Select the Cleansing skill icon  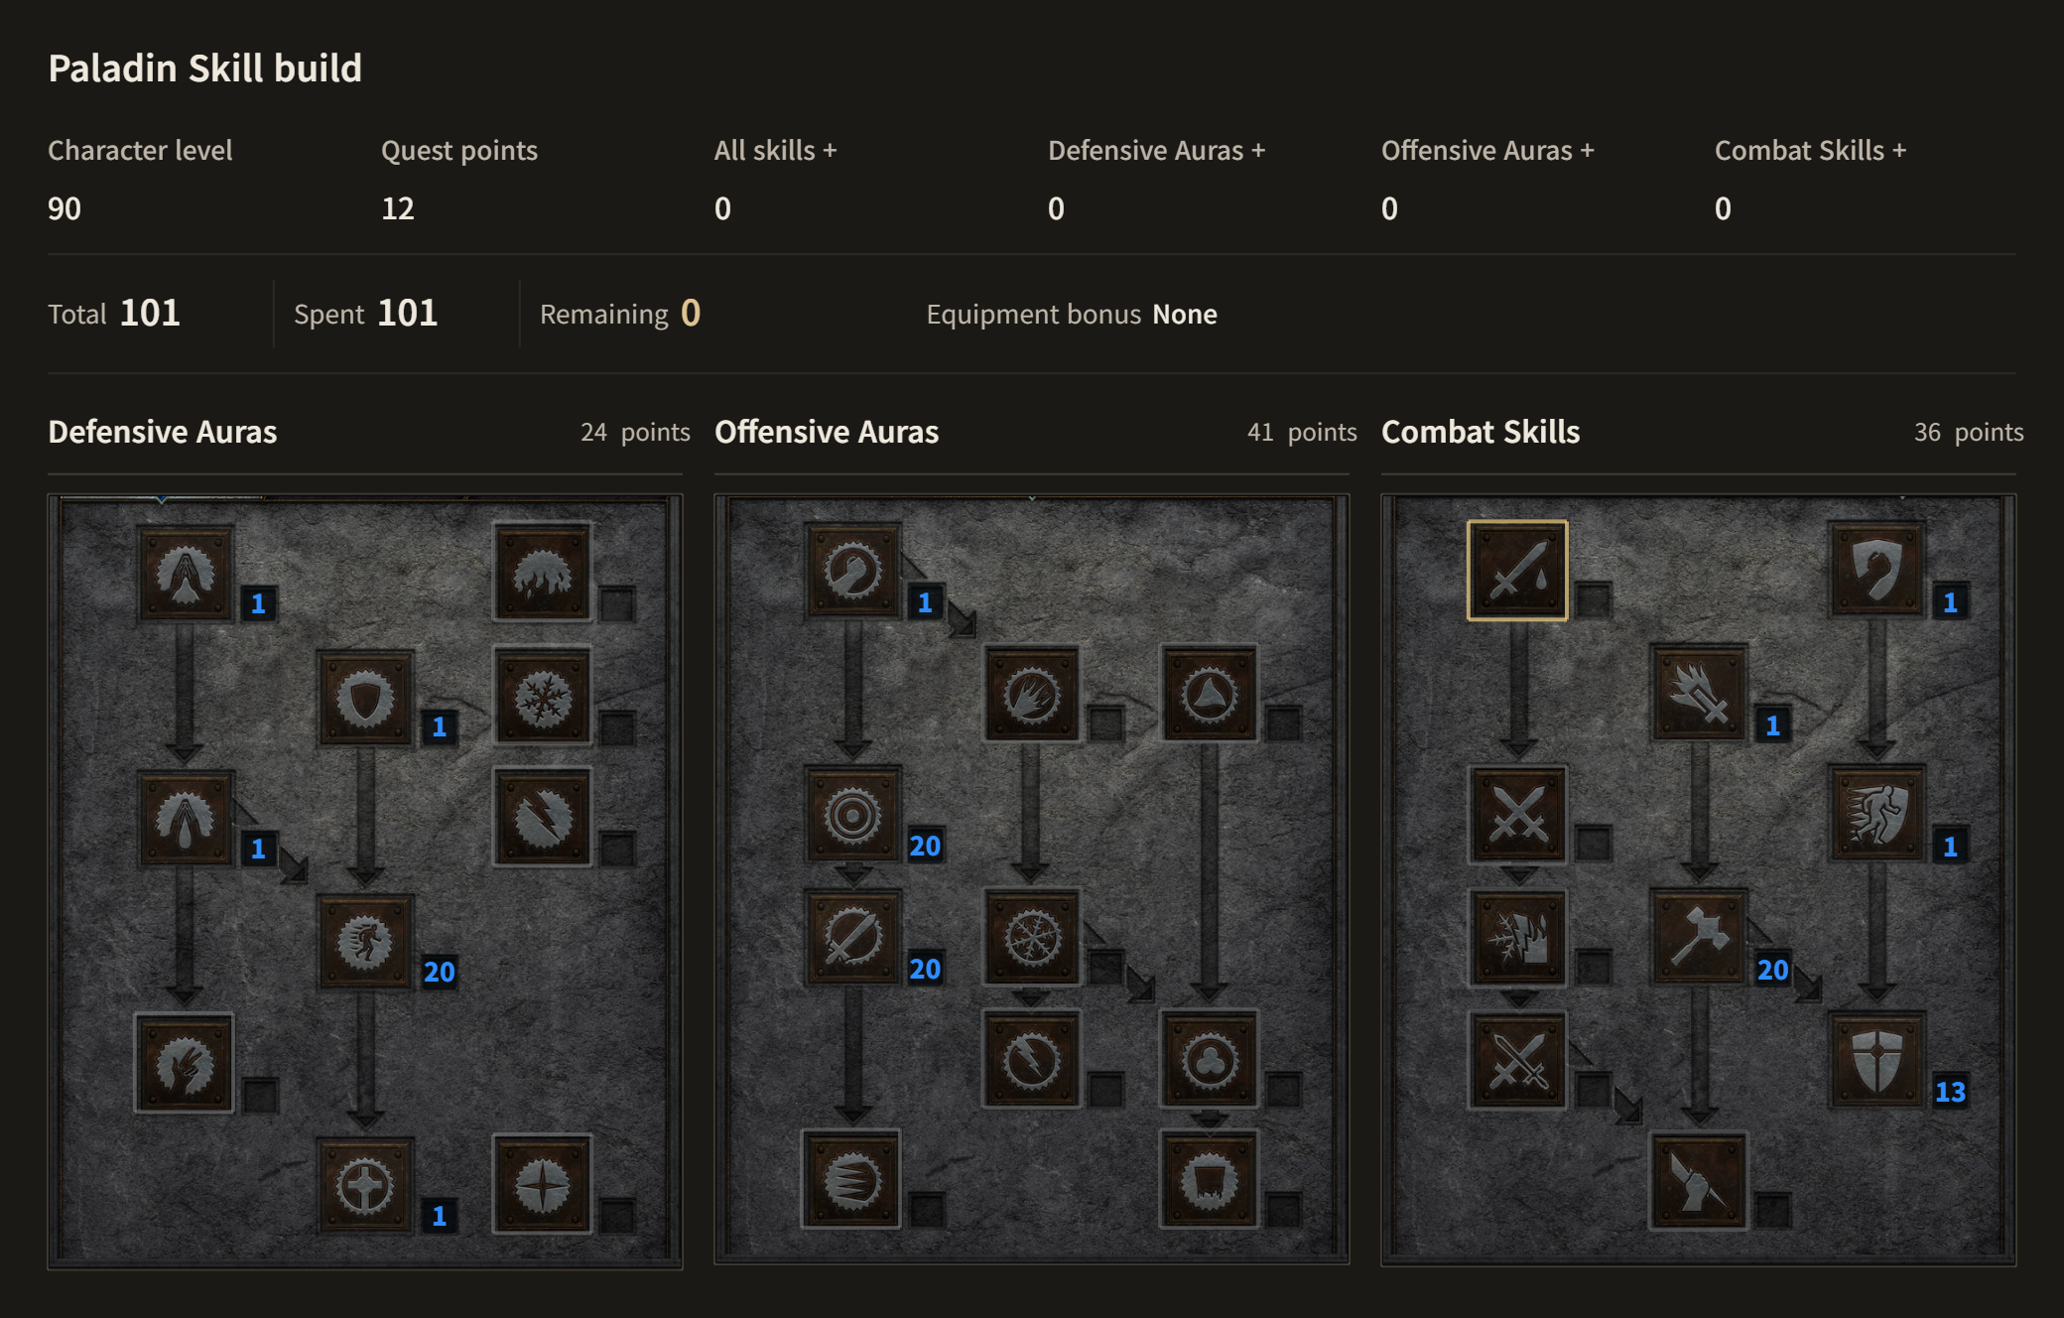[186, 818]
